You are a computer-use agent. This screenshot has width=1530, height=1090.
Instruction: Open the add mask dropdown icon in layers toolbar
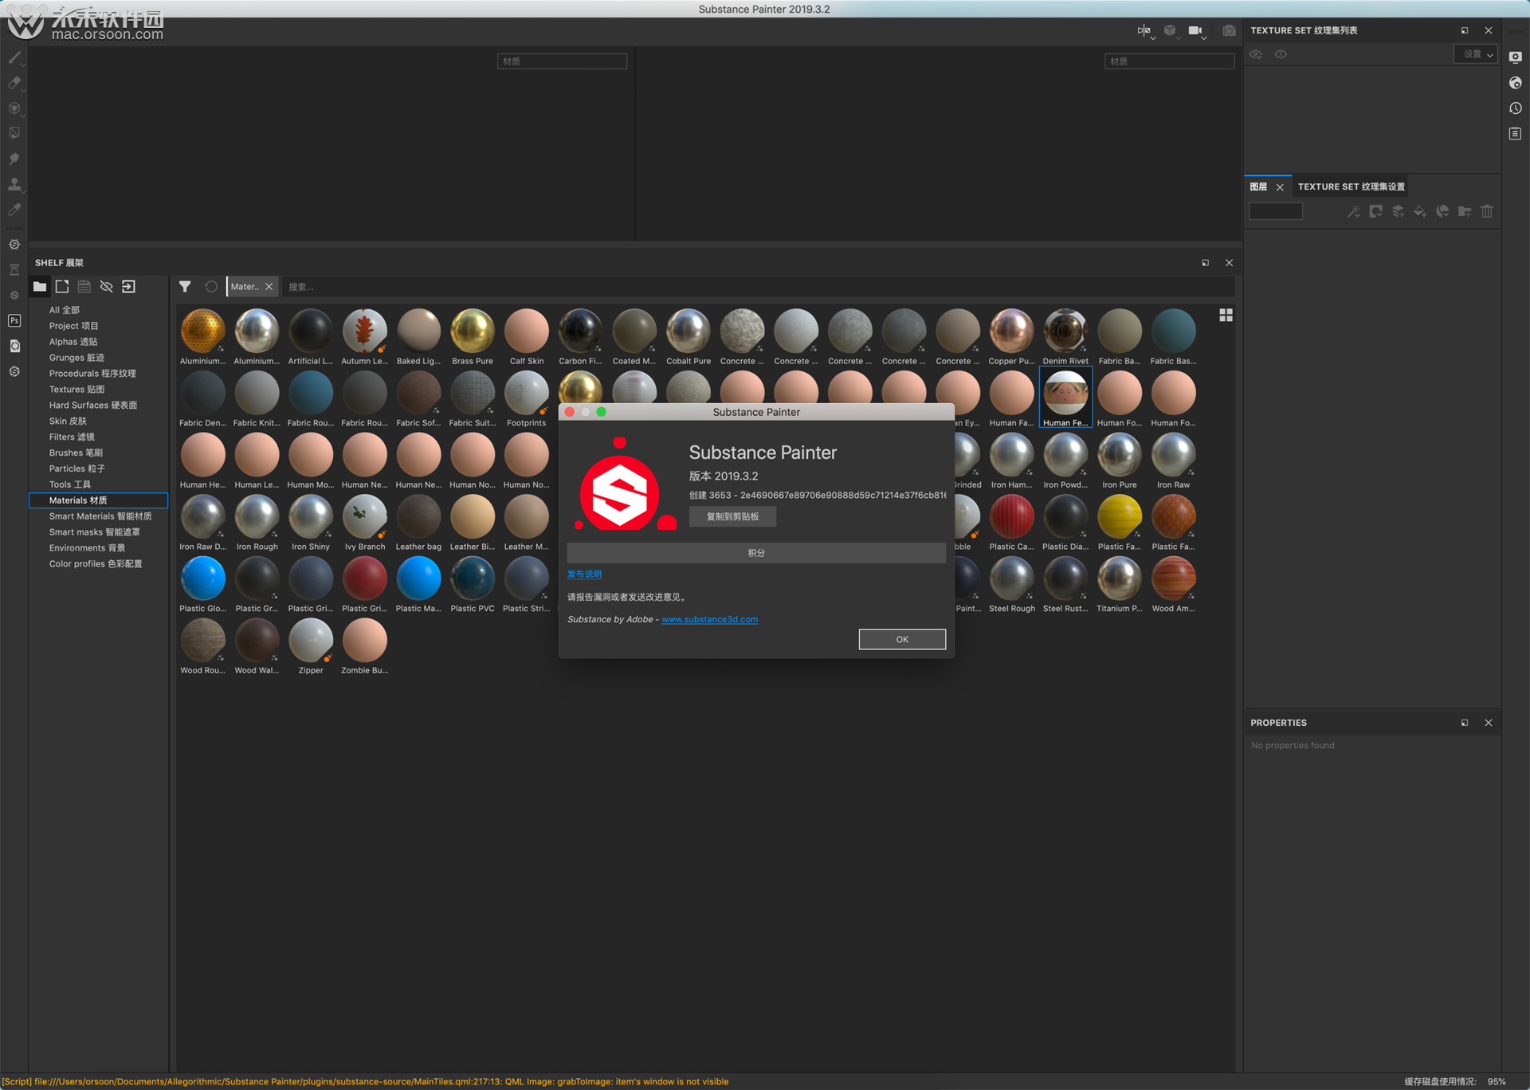[1375, 211]
